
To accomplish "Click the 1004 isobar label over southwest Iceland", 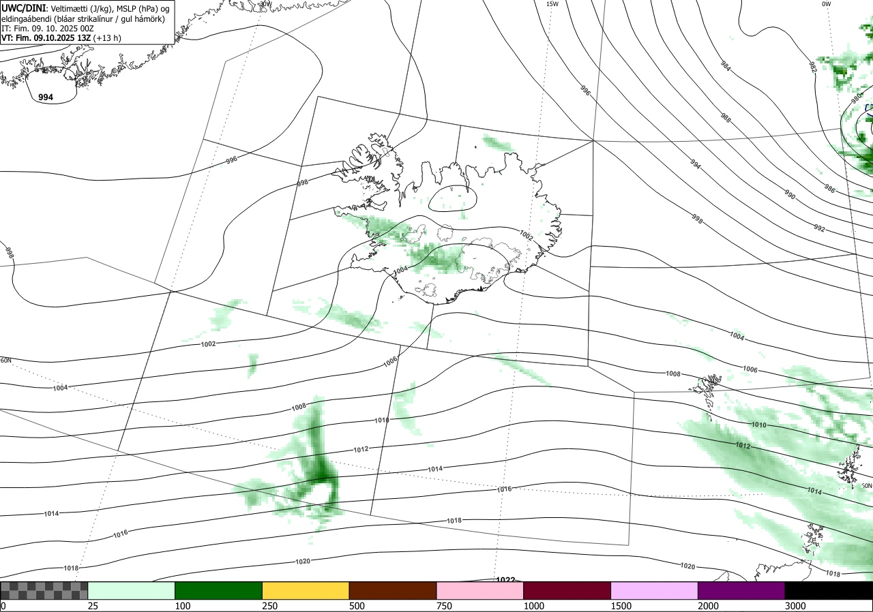I will tap(401, 270).
